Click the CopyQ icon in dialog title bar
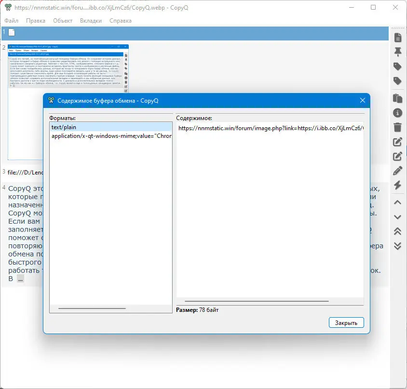The width and height of the screenshot is (407, 389). click(x=51, y=100)
